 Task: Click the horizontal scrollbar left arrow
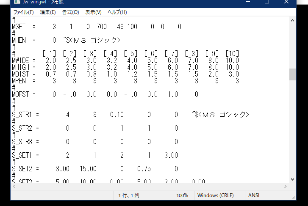(x=14, y=186)
